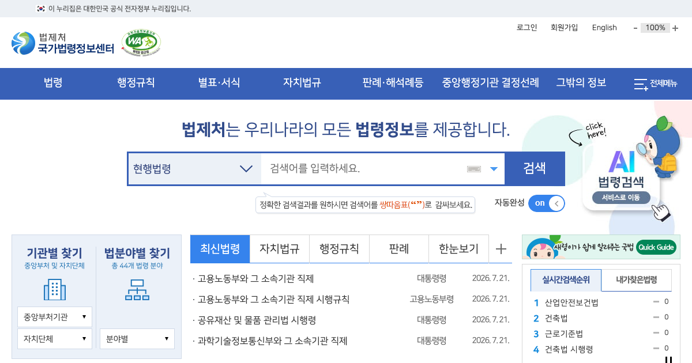Open the 별표·서식 main menu
Image resolution: width=692 pixels, height=363 pixels.
[x=219, y=83]
